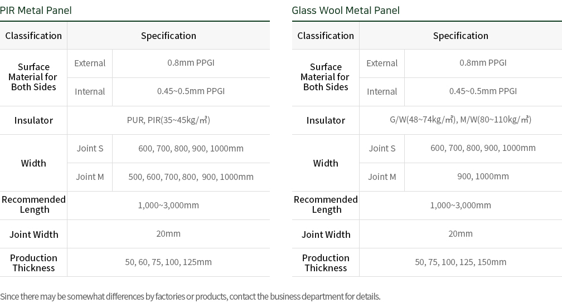Viewport: 562px width, 308px height.
Task: Click the PIR Metal Panel heading
Action: [36, 11]
